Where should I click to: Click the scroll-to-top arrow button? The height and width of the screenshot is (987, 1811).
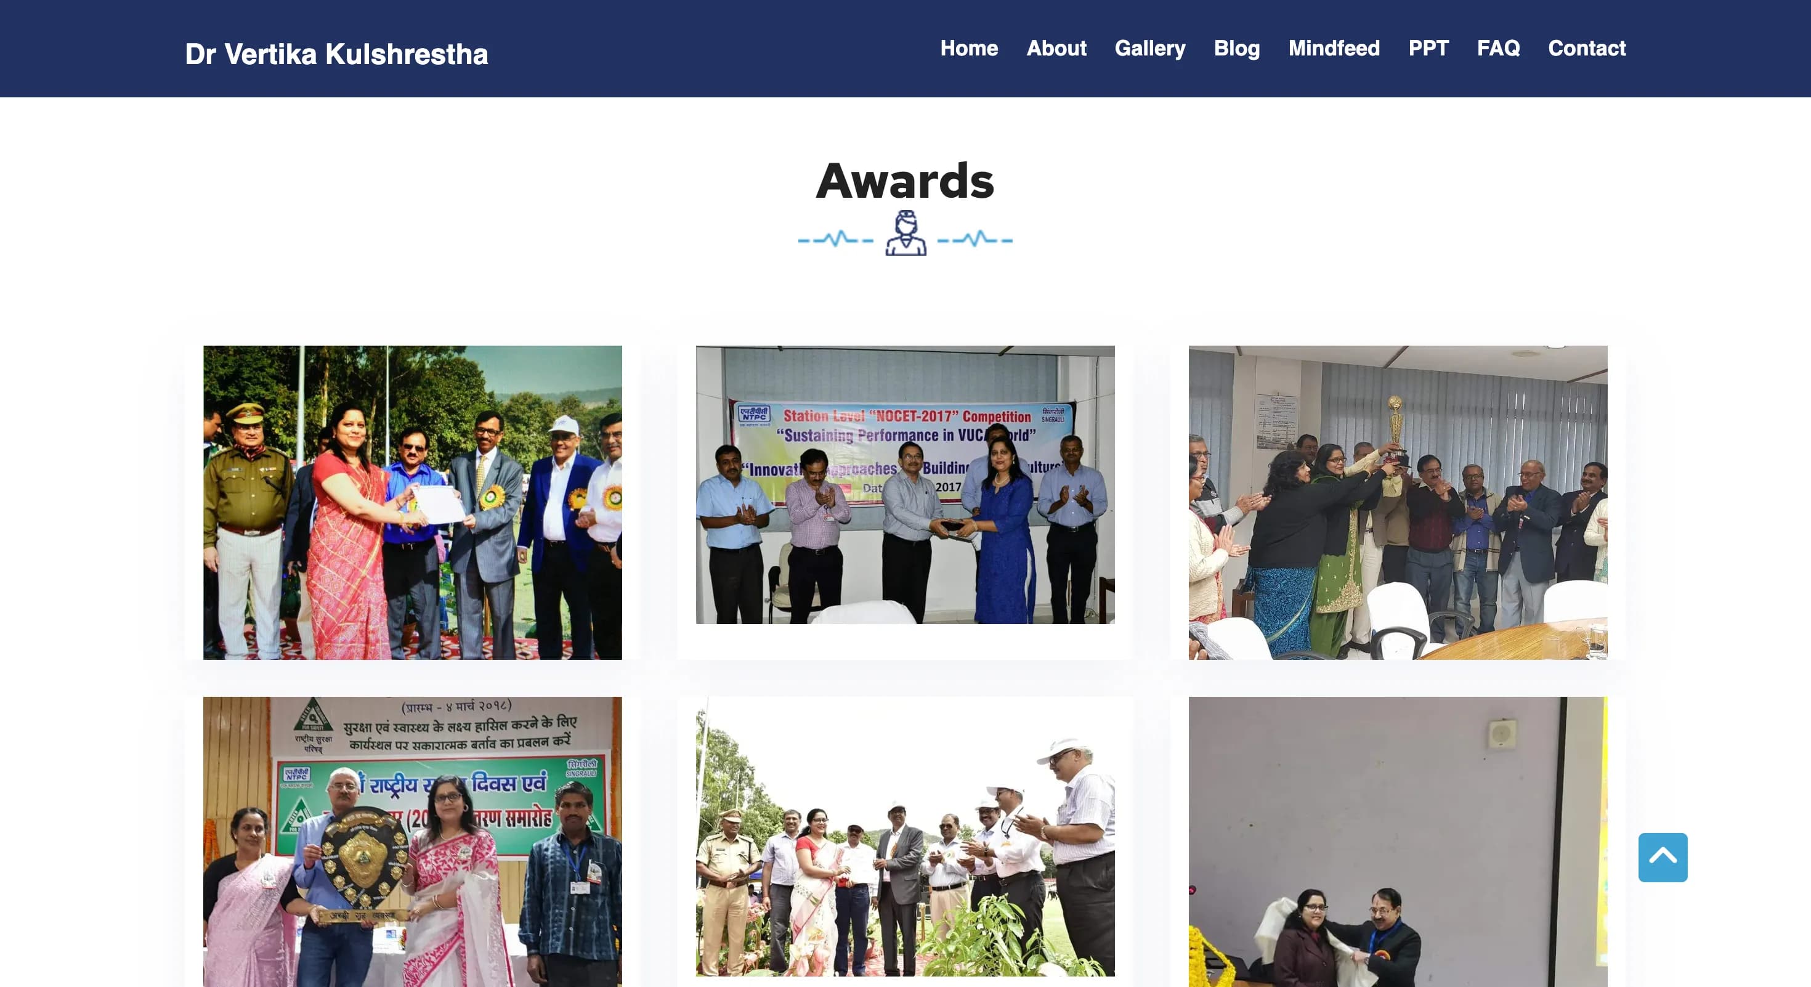coord(1663,857)
